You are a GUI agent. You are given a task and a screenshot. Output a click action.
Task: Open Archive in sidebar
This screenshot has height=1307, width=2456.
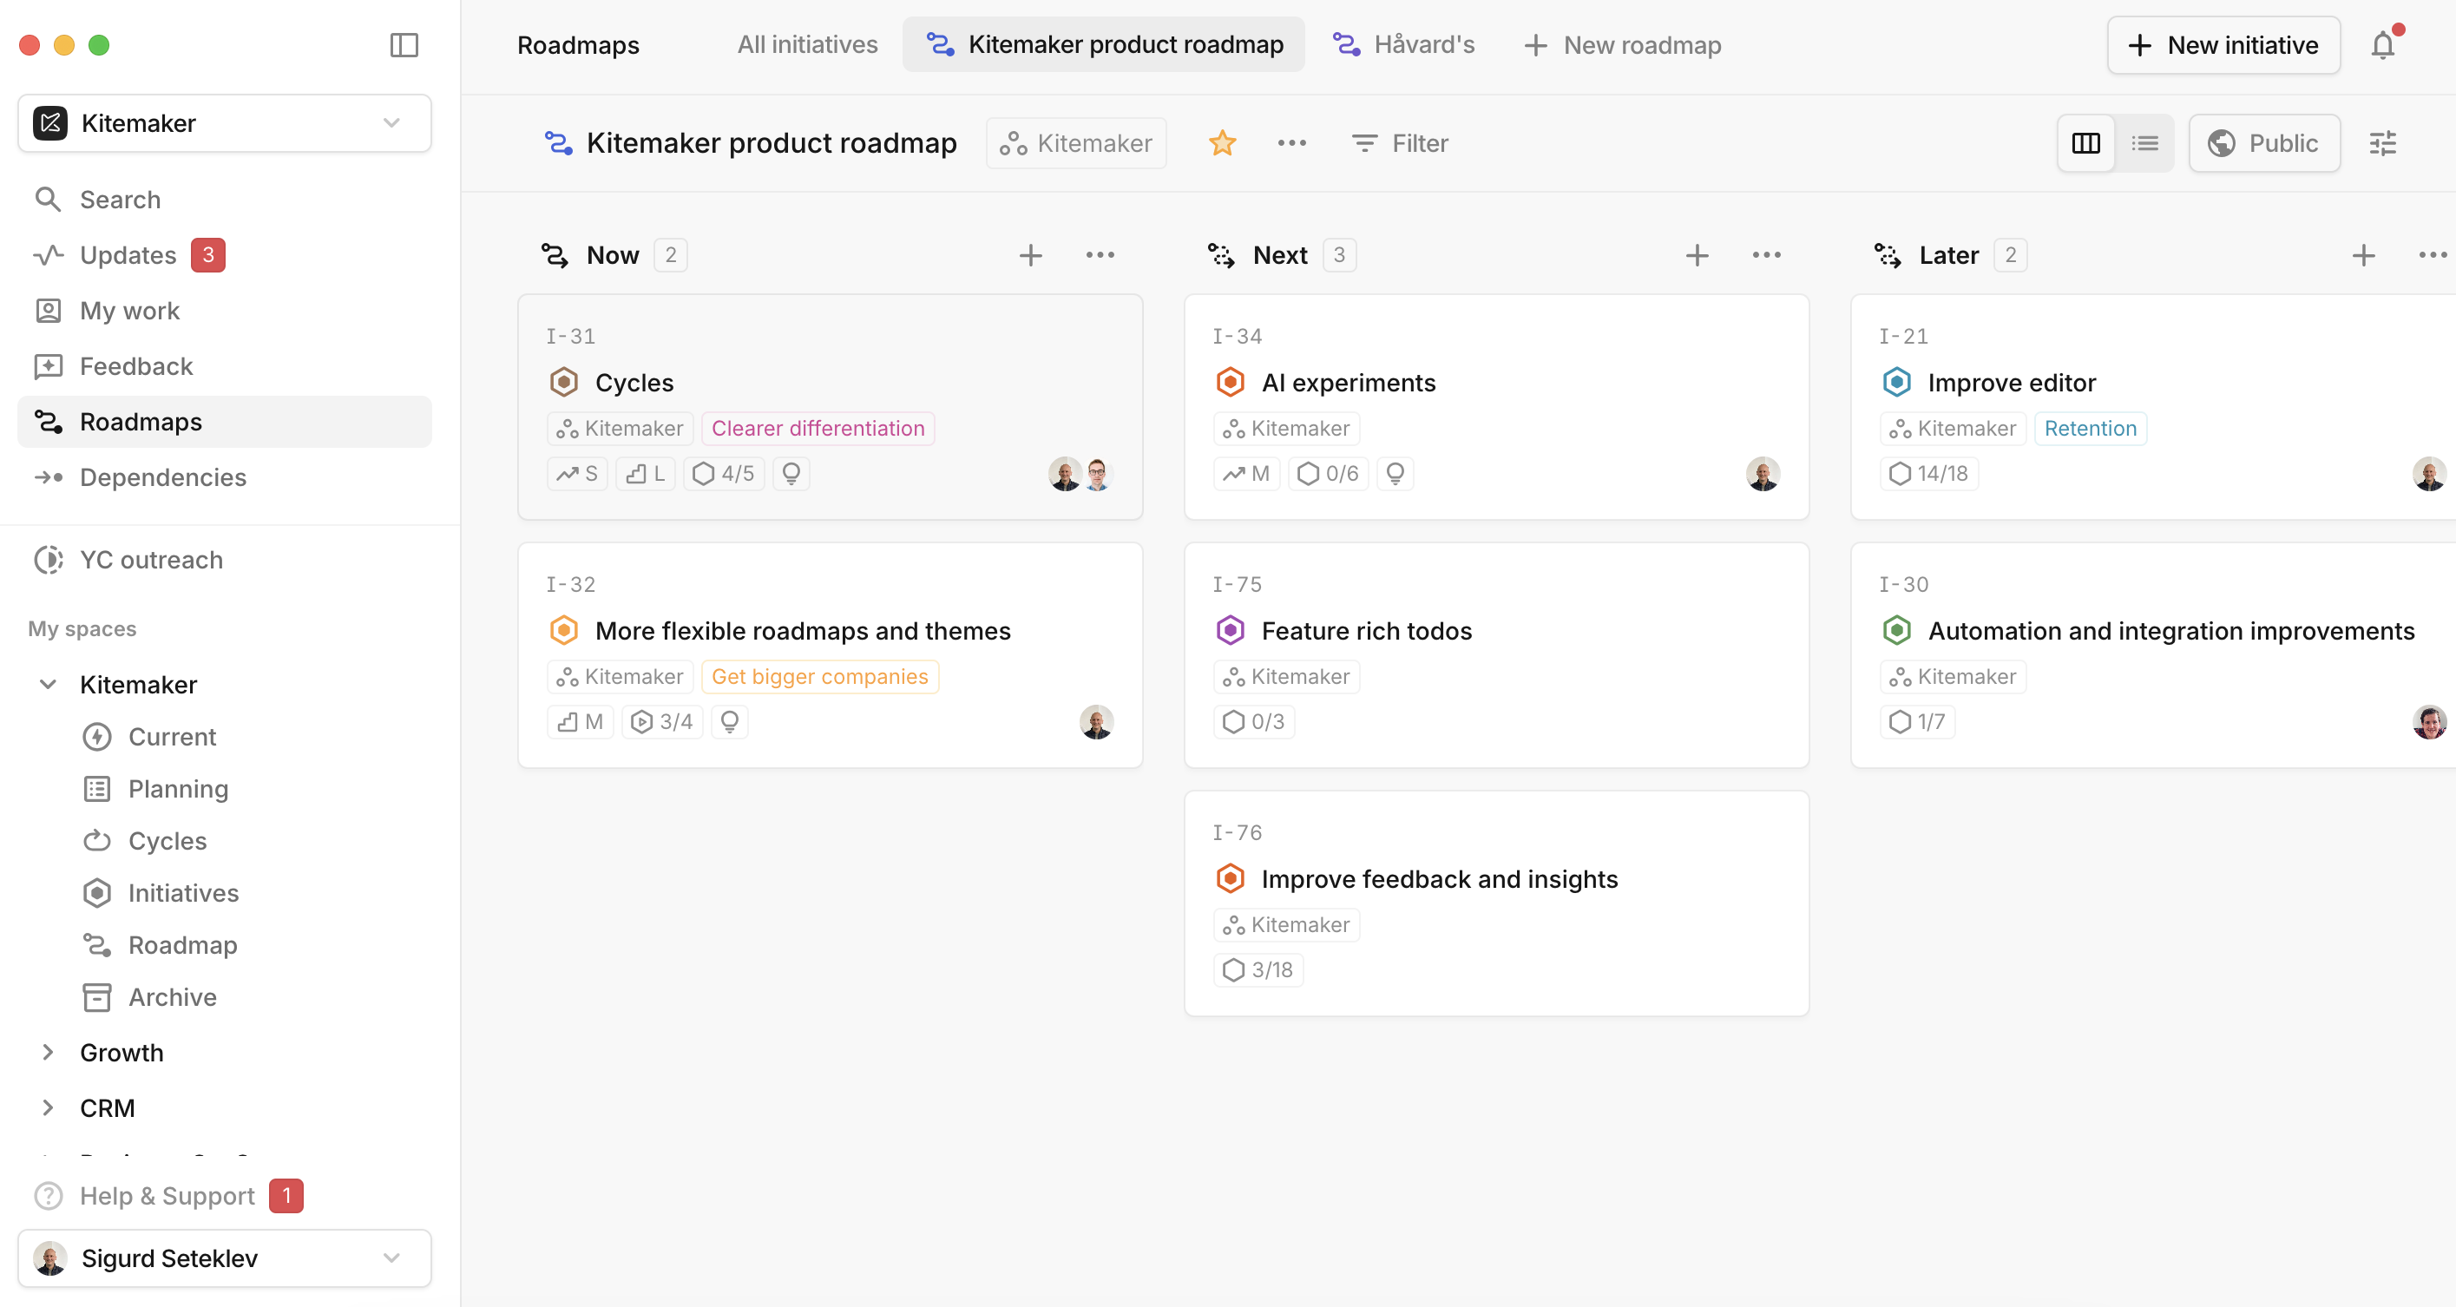[x=172, y=997]
